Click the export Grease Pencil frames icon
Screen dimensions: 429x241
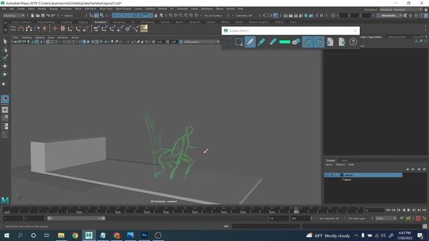(342, 42)
